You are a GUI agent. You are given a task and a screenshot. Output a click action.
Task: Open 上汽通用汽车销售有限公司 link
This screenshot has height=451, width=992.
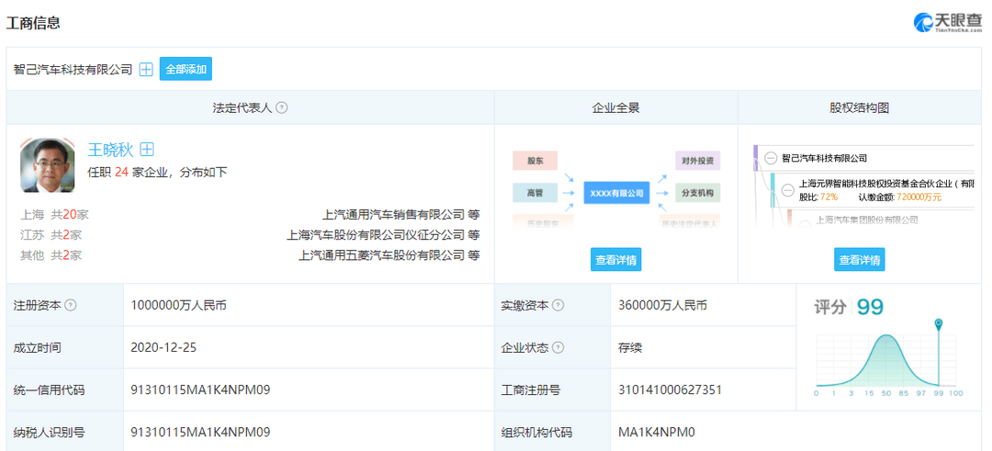394,214
